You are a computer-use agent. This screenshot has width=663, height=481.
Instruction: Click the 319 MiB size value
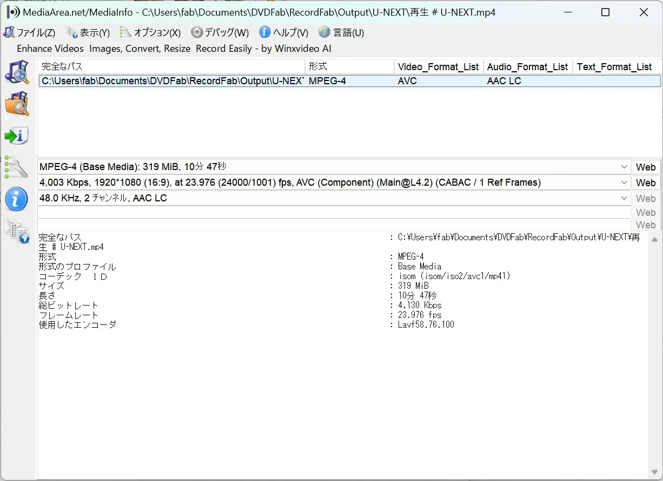point(413,286)
